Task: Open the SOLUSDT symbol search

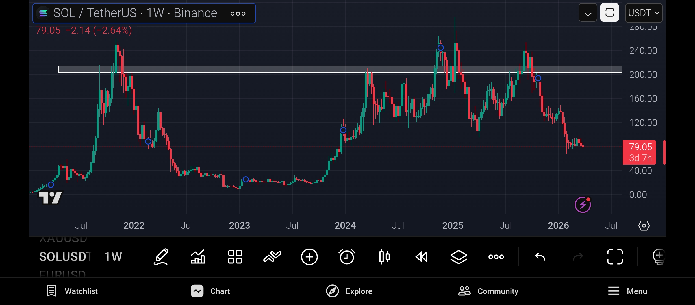Action: [65, 257]
